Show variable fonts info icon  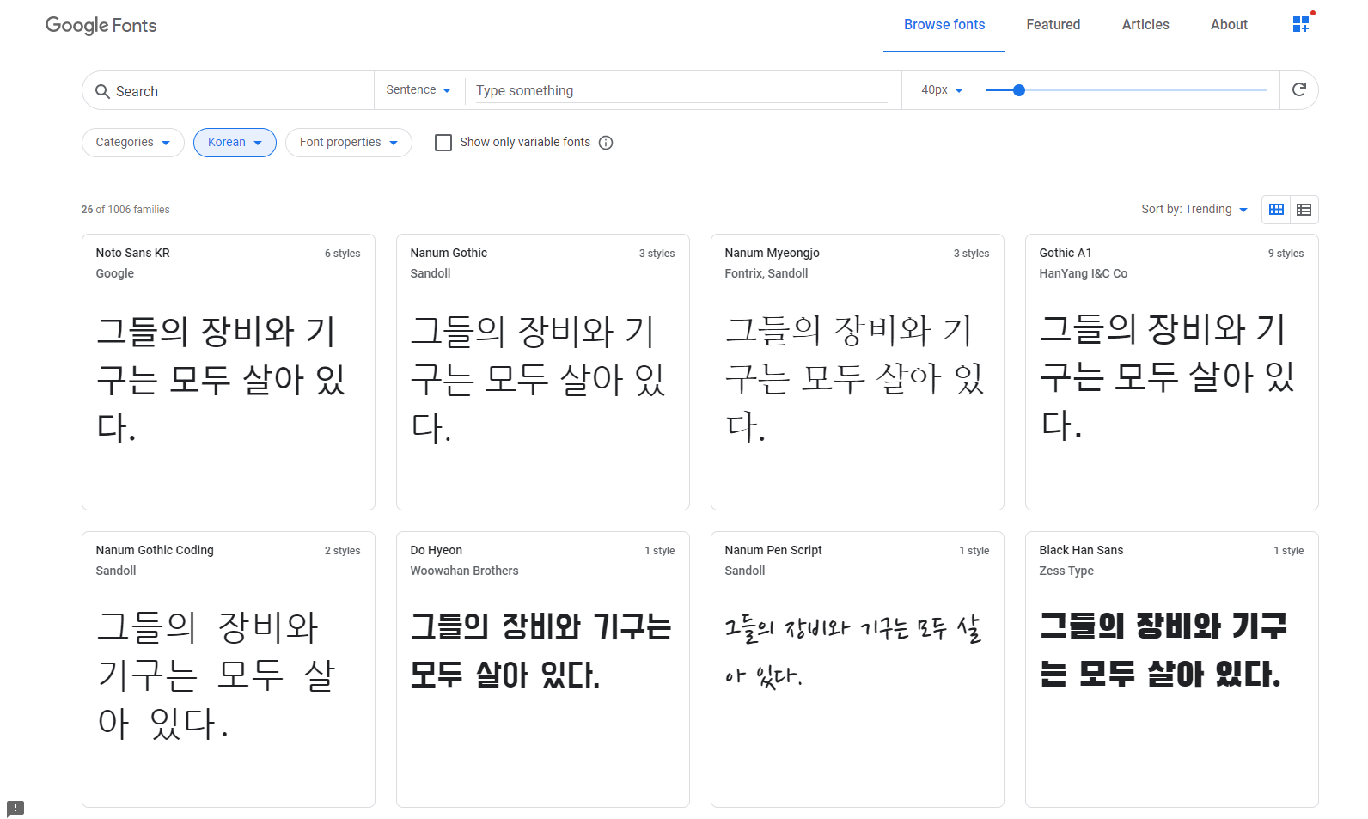pos(606,143)
